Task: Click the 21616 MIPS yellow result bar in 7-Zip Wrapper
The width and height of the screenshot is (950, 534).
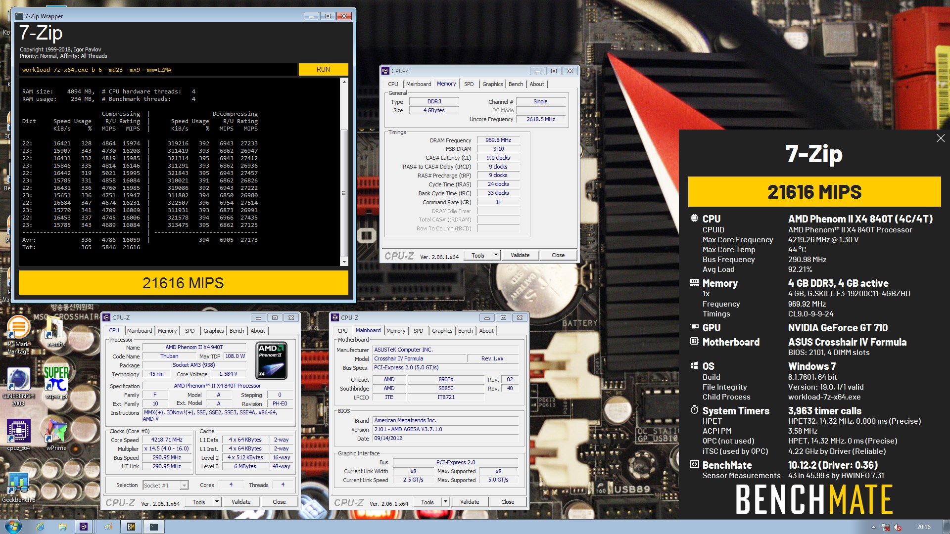Action: click(x=183, y=283)
